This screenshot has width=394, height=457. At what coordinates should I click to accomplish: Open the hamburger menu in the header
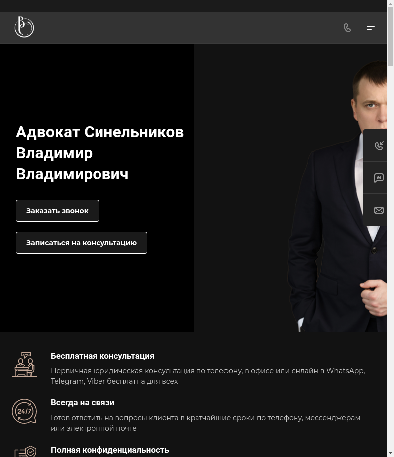(371, 28)
